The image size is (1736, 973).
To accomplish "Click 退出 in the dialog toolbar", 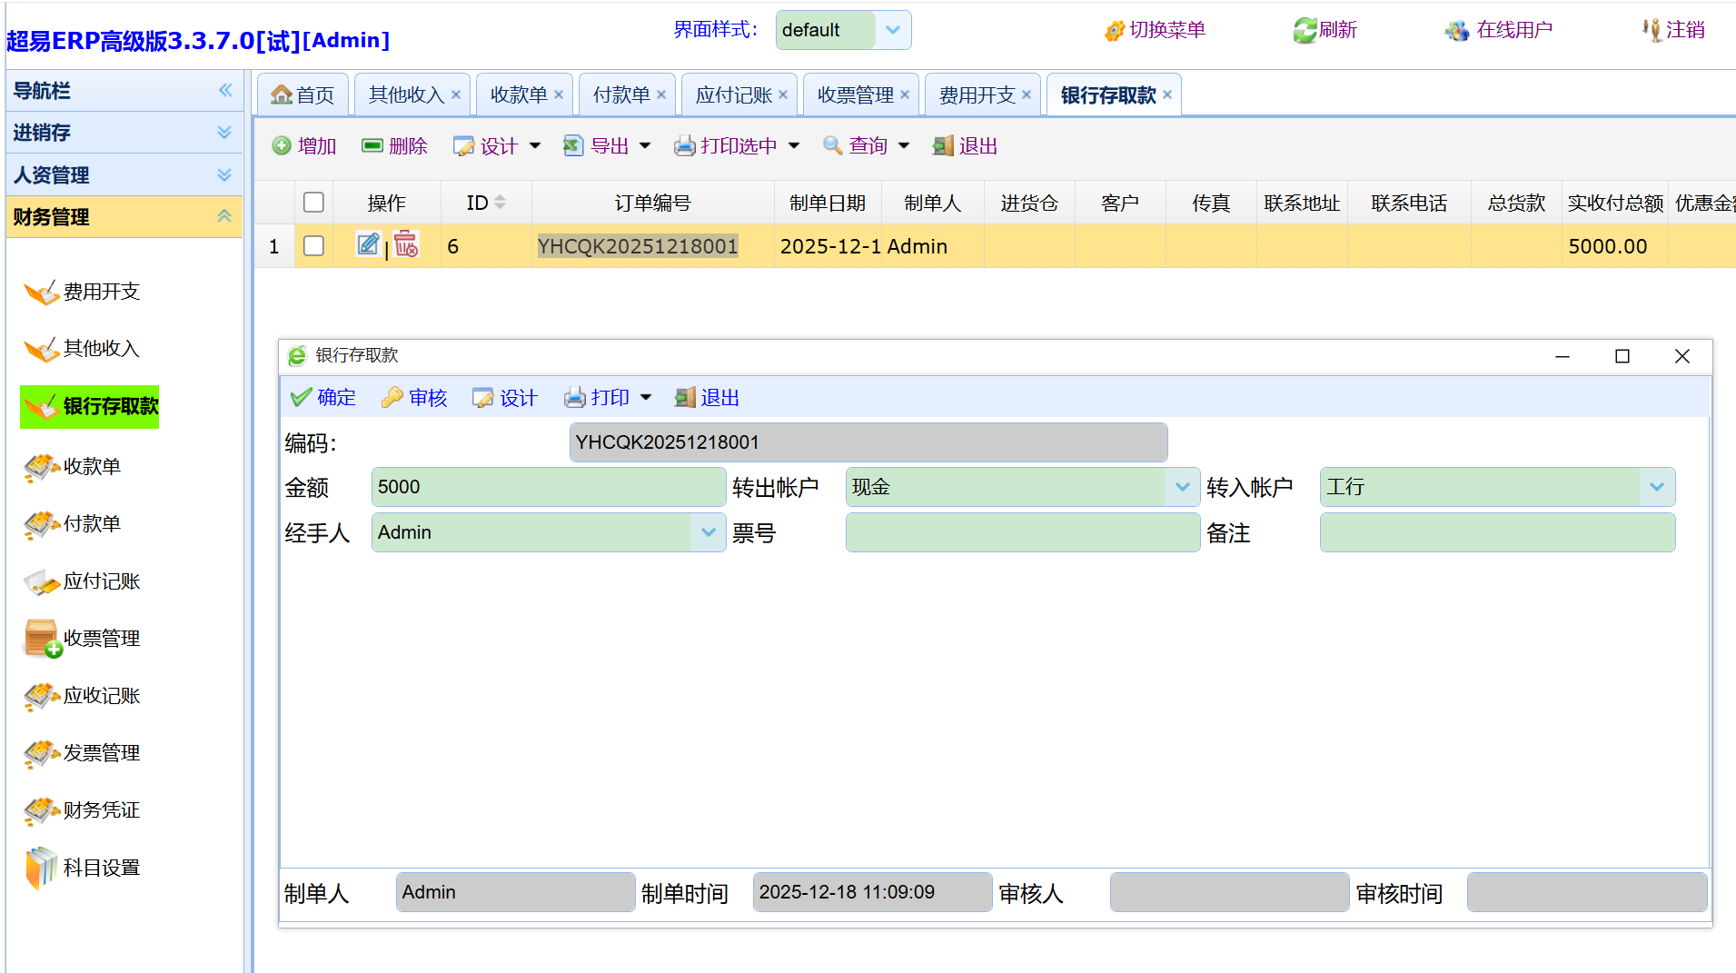I will [x=708, y=398].
